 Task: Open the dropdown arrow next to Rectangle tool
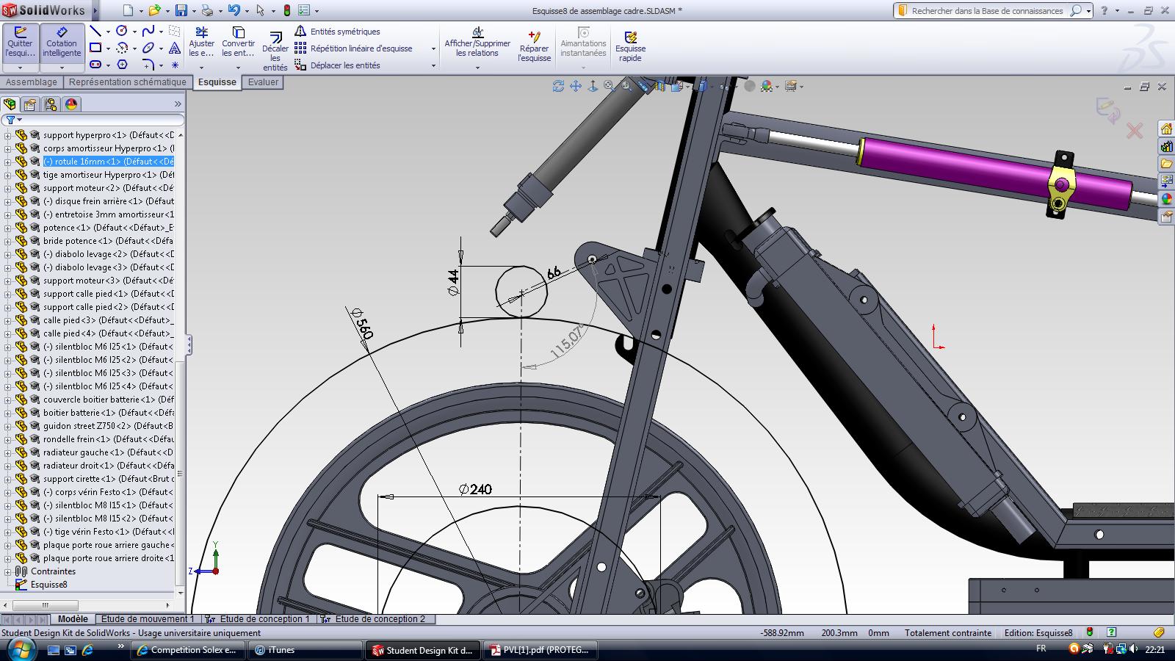tap(108, 48)
